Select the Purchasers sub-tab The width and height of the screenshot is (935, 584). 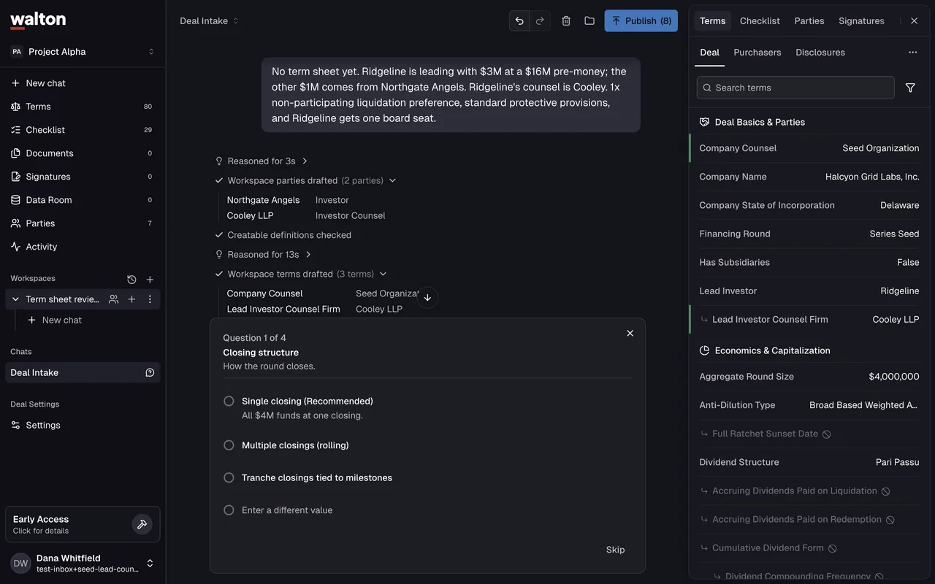coord(757,53)
